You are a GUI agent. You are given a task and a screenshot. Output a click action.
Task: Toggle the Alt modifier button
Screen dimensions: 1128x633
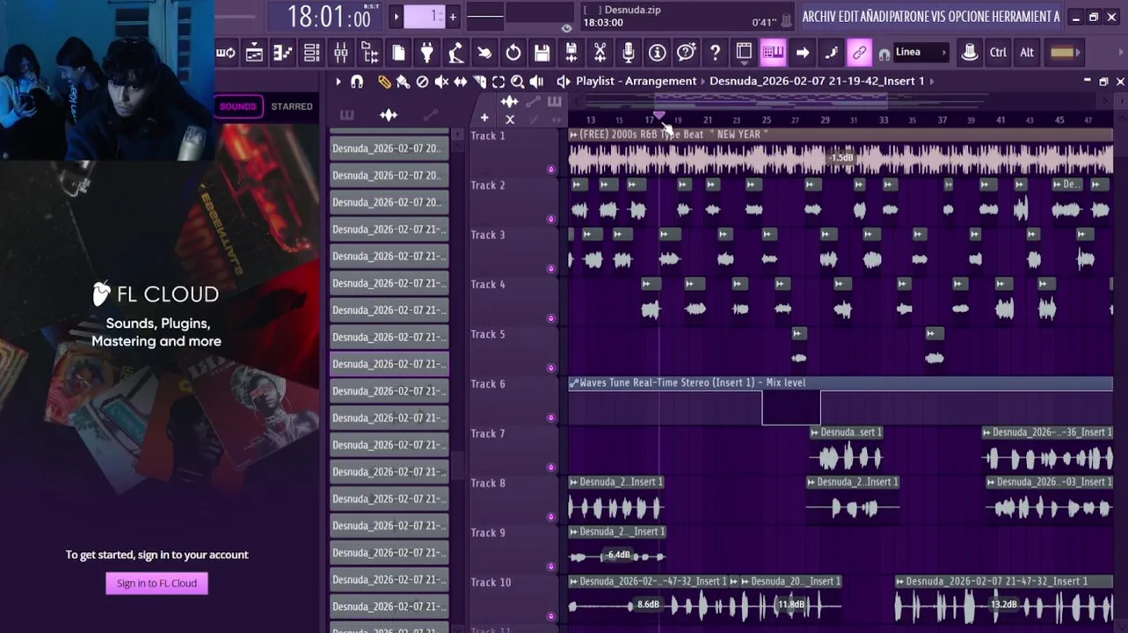[x=1027, y=53]
